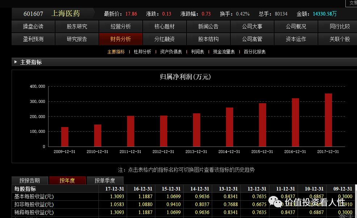This screenshot has height=218, width=357.
Task: Click the 稀释每股收益(元) indicator row name
Action: [x=34, y=212]
